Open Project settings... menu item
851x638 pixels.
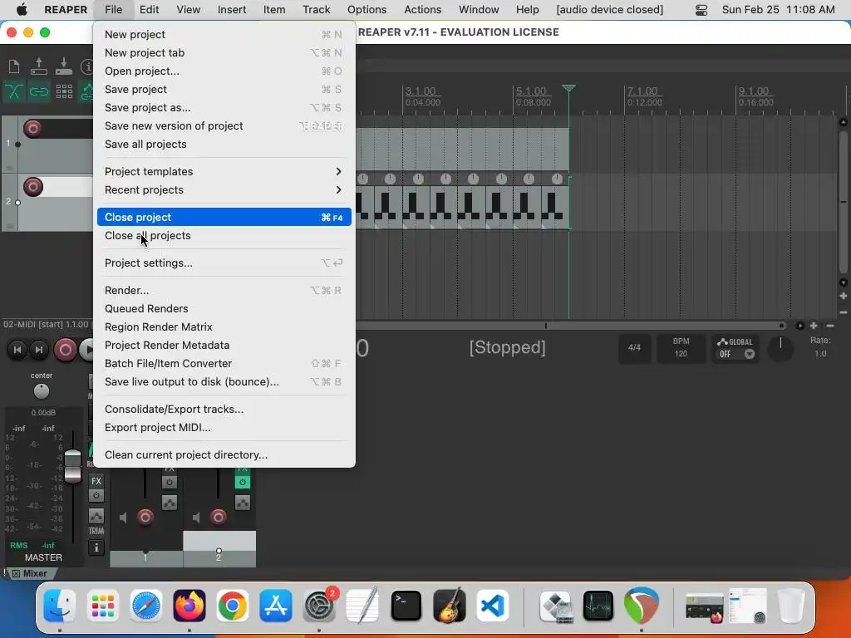click(224, 263)
